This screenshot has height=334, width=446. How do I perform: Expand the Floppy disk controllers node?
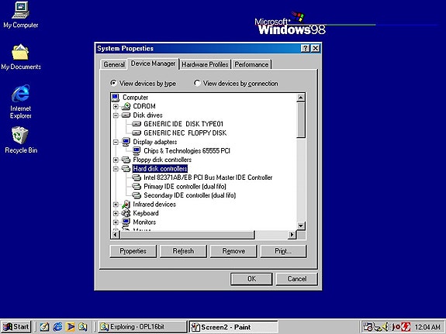(116, 160)
